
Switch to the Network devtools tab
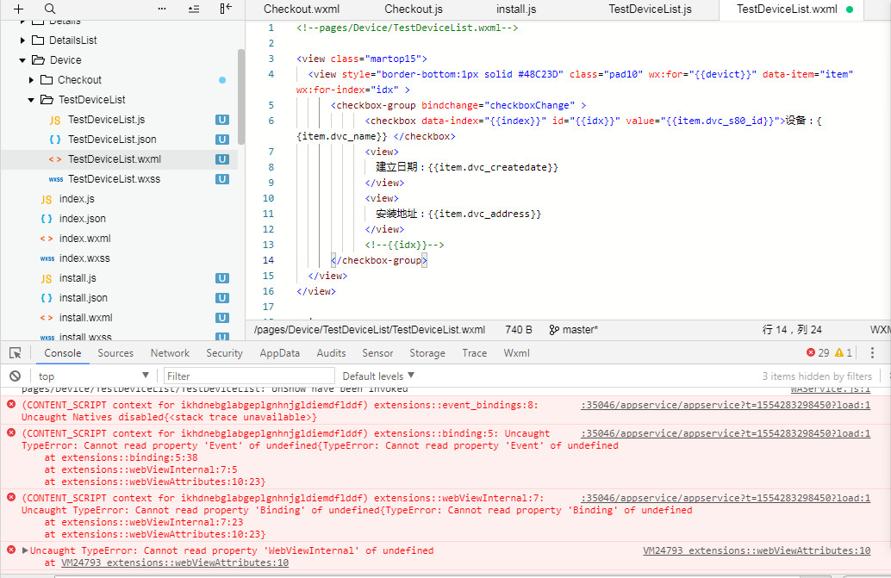170,353
